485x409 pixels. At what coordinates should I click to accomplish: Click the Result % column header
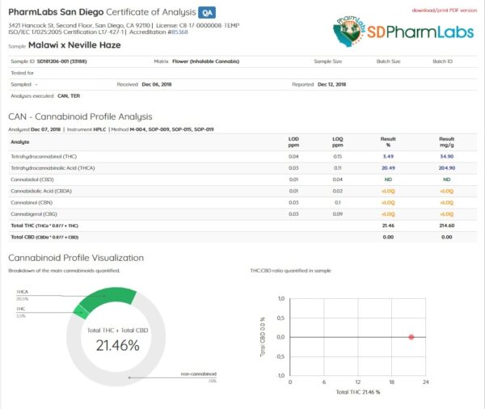pos(388,141)
